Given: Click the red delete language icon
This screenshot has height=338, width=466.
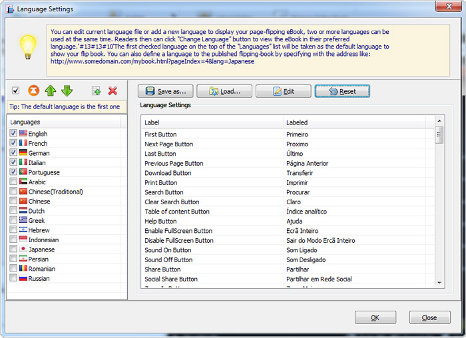Looking at the screenshot, I should pyautogui.click(x=113, y=90).
